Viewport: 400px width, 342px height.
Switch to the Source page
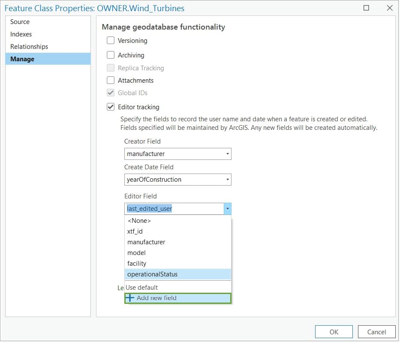click(x=20, y=21)
